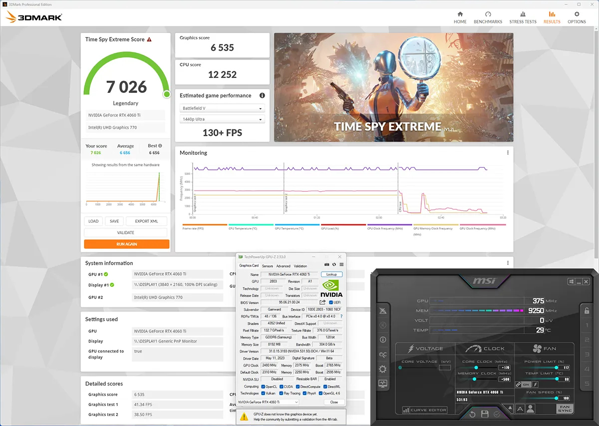Expand Afterburner fan auto triangle button
The image size is (599, 426).
pyautogui.click(x=510, y=408)
